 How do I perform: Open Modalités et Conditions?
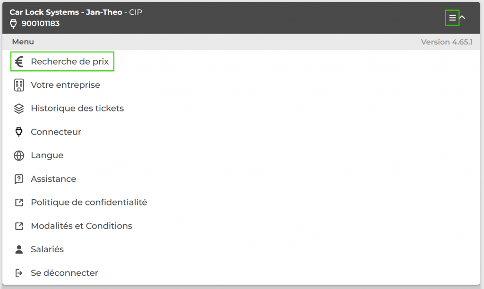[x=81, y=226]
